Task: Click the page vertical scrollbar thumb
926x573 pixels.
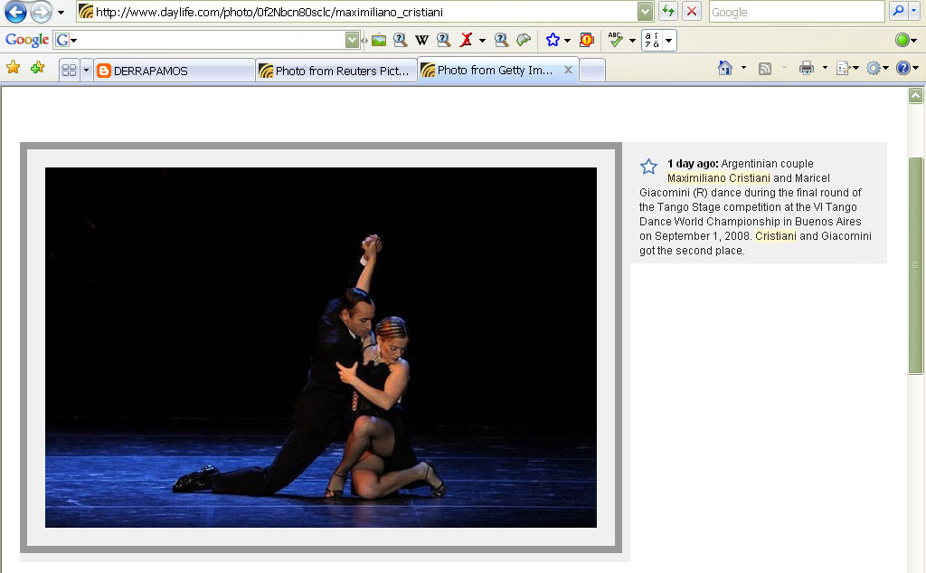Action: tap(915, 265)
